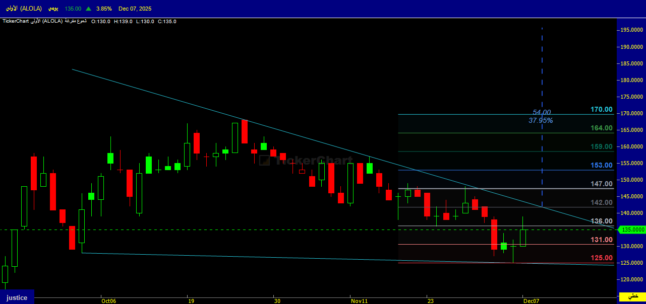Click the green 135.0000 current price tag
The width and height of the screenshot is (646, 304).
pyautogui.click(x=633, y=230)
